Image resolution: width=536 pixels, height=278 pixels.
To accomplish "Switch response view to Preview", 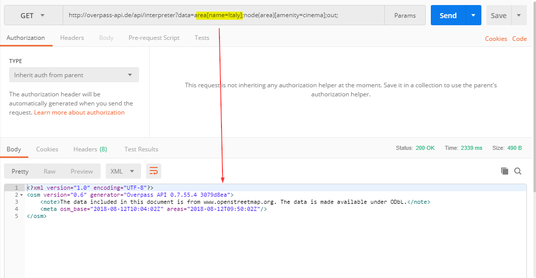I will [82, 171].
